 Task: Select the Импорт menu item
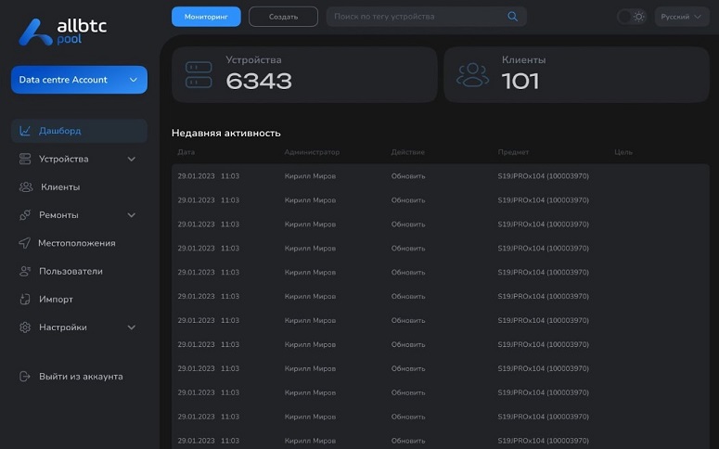56,300
